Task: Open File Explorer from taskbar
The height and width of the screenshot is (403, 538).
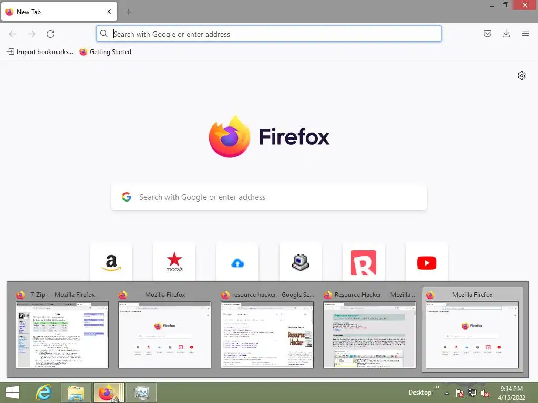Action: pyautogui.click(x=76, y=393)
